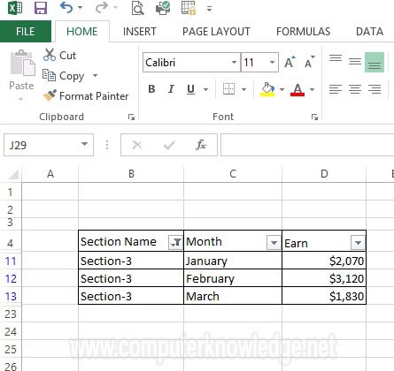Open the FILE tab
The image size is (394, 371).
26,31
